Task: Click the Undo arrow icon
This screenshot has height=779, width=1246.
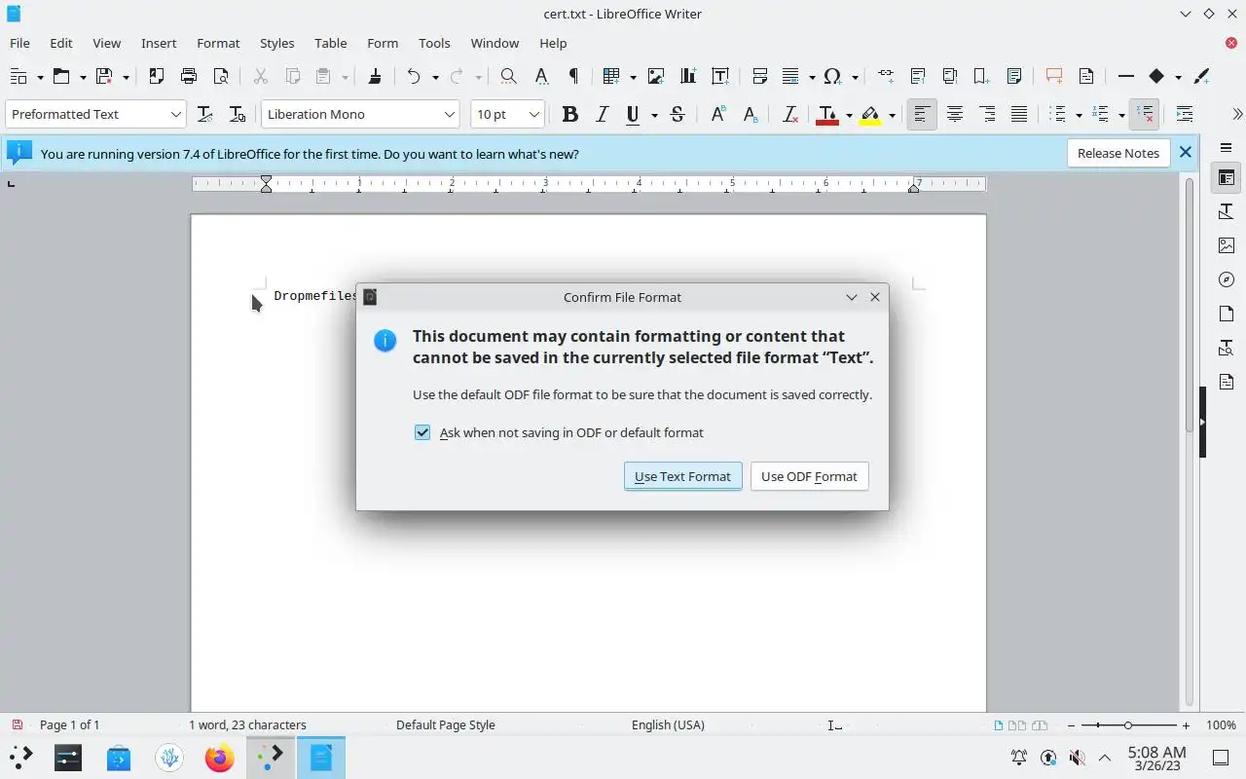Action: pyautogui.click(x=414, y=76)
